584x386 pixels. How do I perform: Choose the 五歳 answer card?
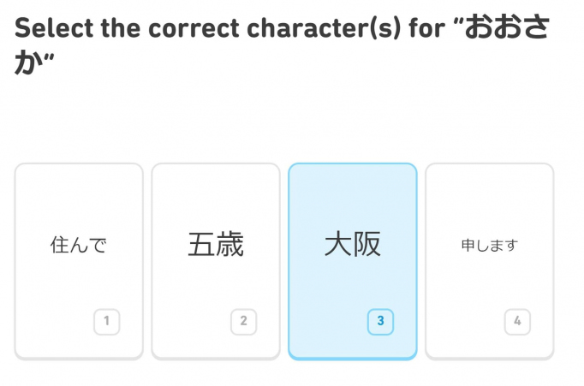[x=216, y=260]
